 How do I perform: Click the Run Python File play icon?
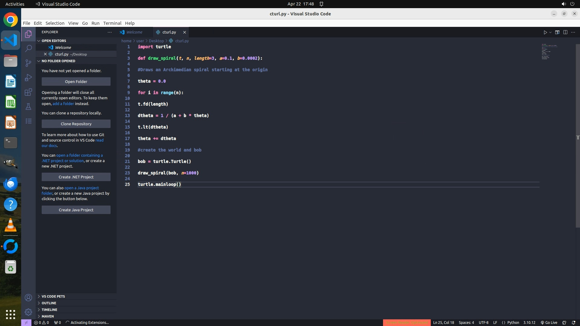pos(545,32)
